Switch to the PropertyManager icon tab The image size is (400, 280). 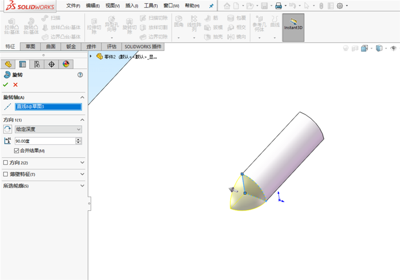coord(23,64)
